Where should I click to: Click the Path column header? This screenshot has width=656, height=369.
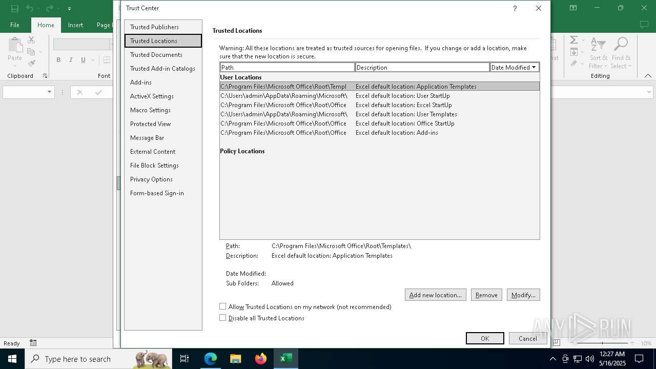tap(288, 68)
